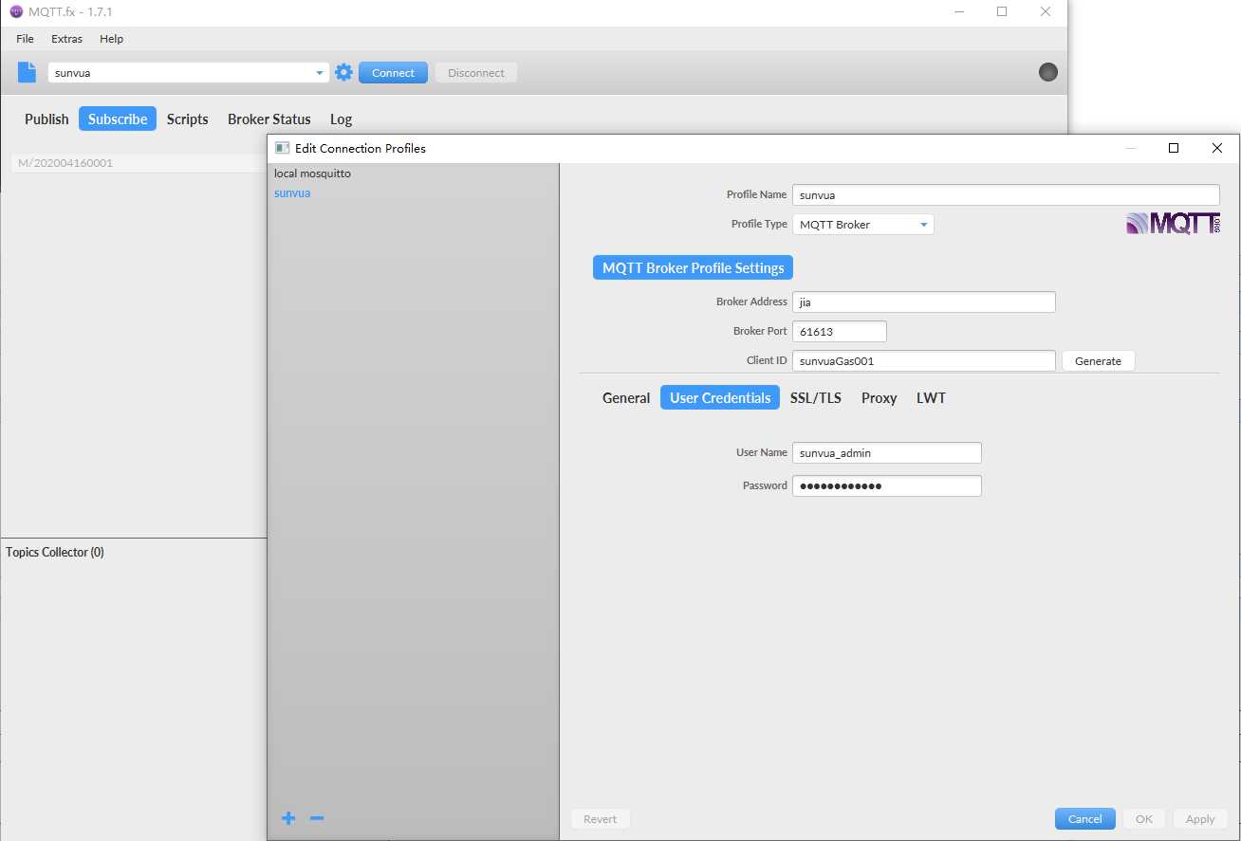Click the M/202004160001 topic field
The height and width of the screenshot is (841, 1241).
[139, 163]
